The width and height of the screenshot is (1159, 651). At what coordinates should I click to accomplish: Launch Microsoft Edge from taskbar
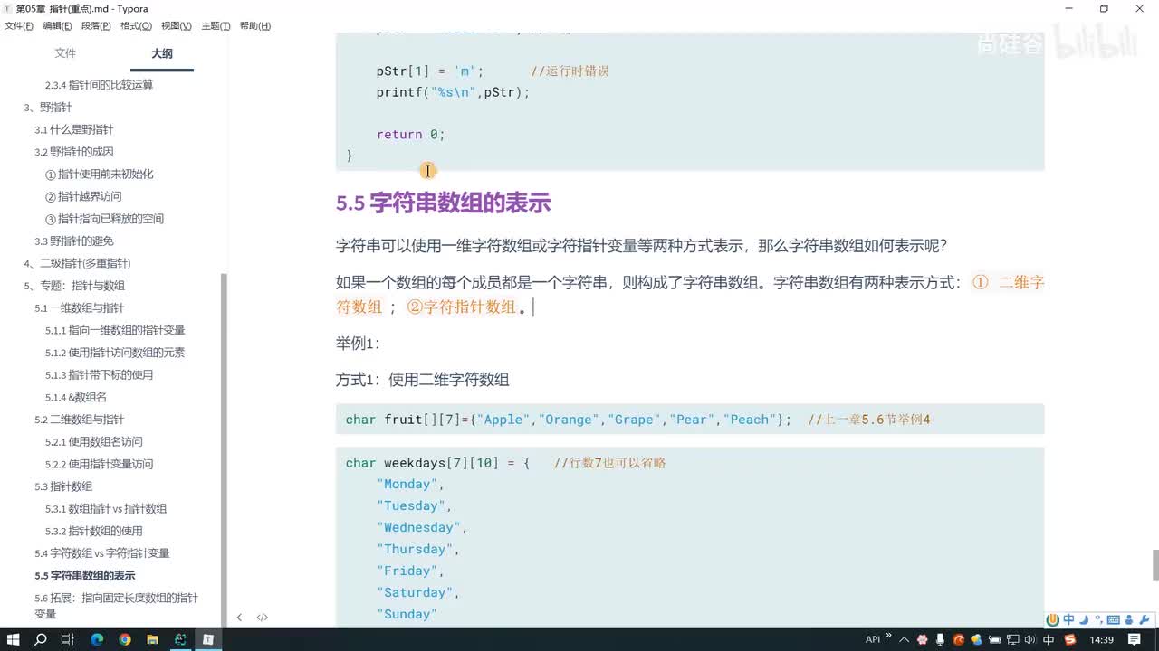97,639
